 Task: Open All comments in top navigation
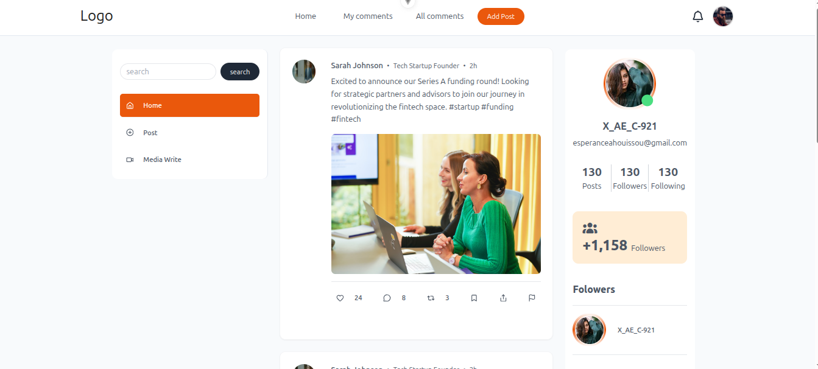(x=440, y=16)
